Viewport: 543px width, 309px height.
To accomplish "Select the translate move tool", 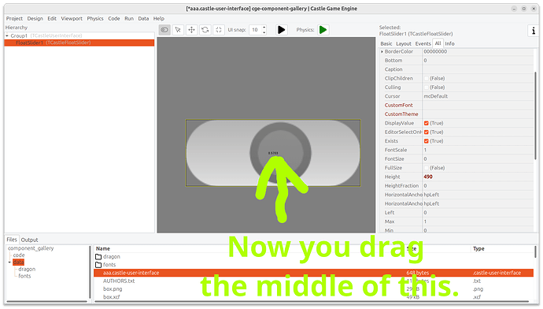I will pyautogui.click(x=191, y=30).
